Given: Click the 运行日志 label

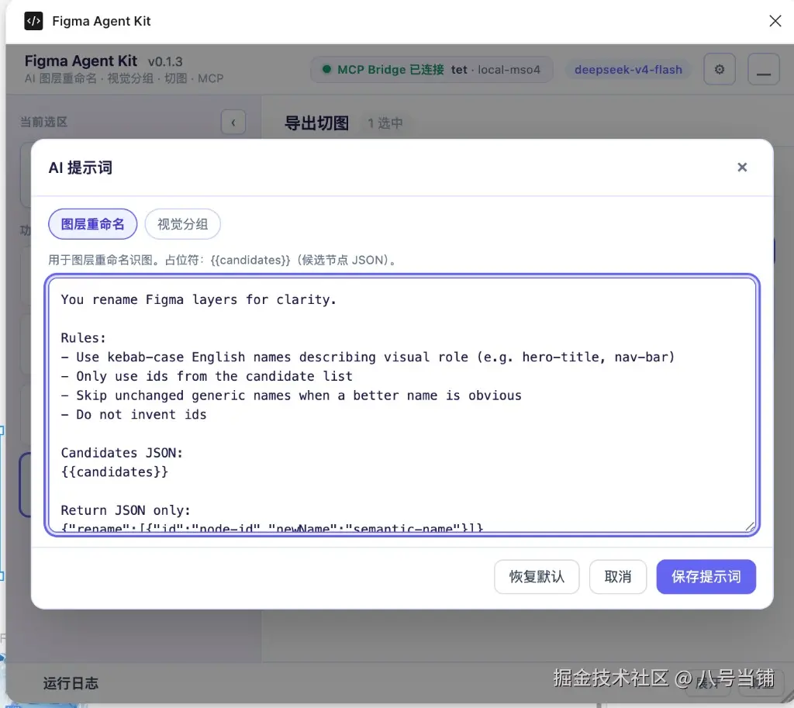Looking at the screenshot, I should 71,683.
